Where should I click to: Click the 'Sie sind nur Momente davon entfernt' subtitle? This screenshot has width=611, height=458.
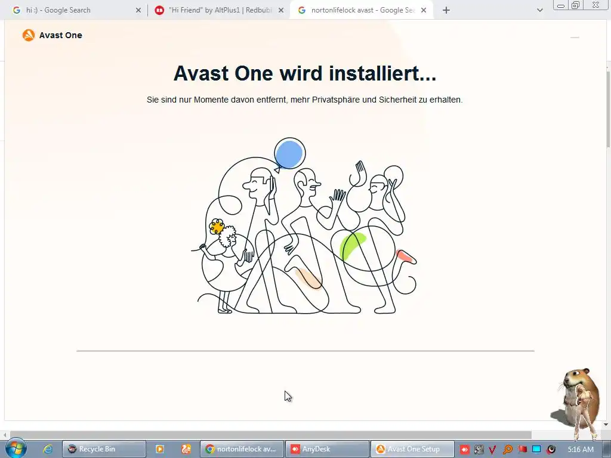[x=305, y=100]
